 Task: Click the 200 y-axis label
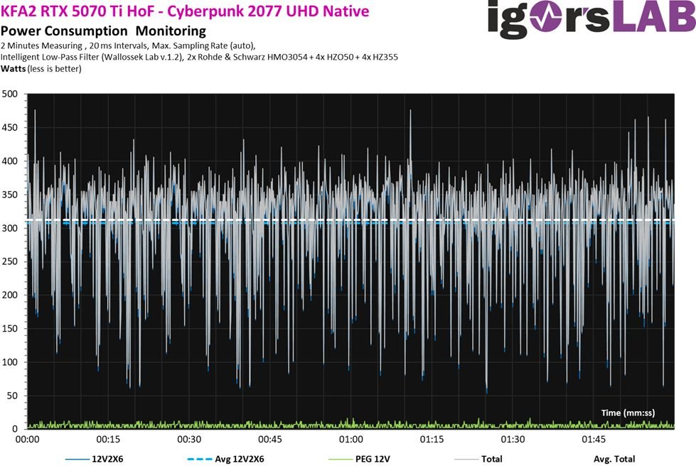point(10,295)
